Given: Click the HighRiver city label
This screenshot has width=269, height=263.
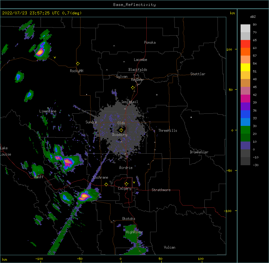Looking at the screenshot, I should pyautogui.click(x=134, y=232).
